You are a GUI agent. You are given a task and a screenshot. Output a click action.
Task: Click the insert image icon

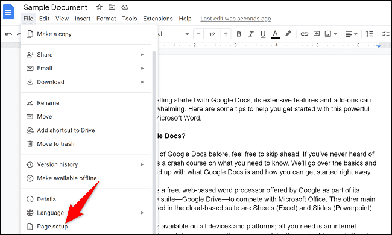point(327,34)
